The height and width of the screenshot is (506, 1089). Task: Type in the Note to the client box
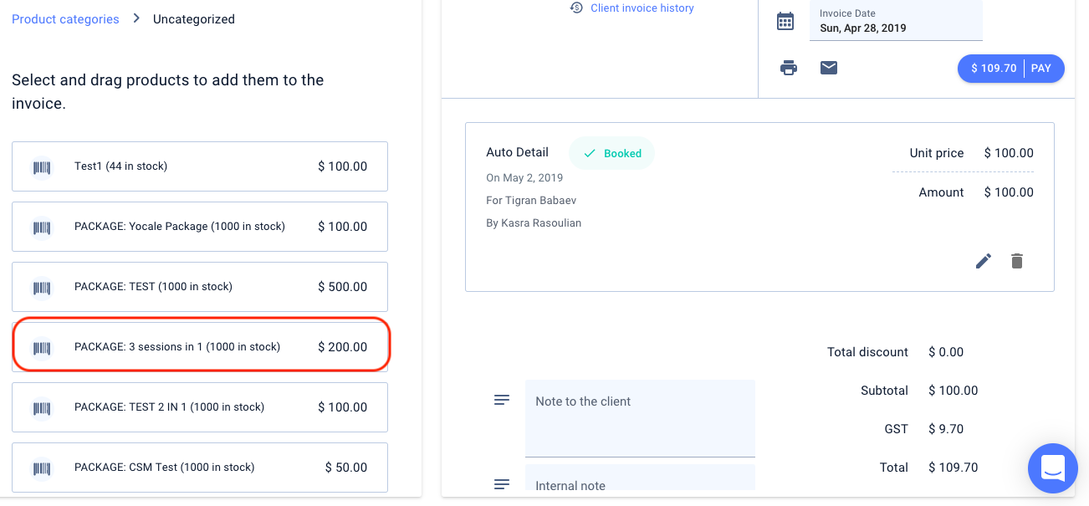pyautogui.click(x=640, y=418)
